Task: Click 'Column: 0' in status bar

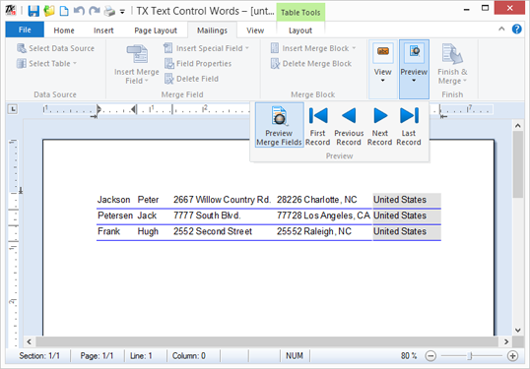Action: [x=188, y=356]
